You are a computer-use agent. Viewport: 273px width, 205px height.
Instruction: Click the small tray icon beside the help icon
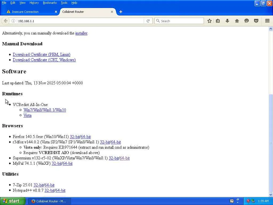(238, 200)
